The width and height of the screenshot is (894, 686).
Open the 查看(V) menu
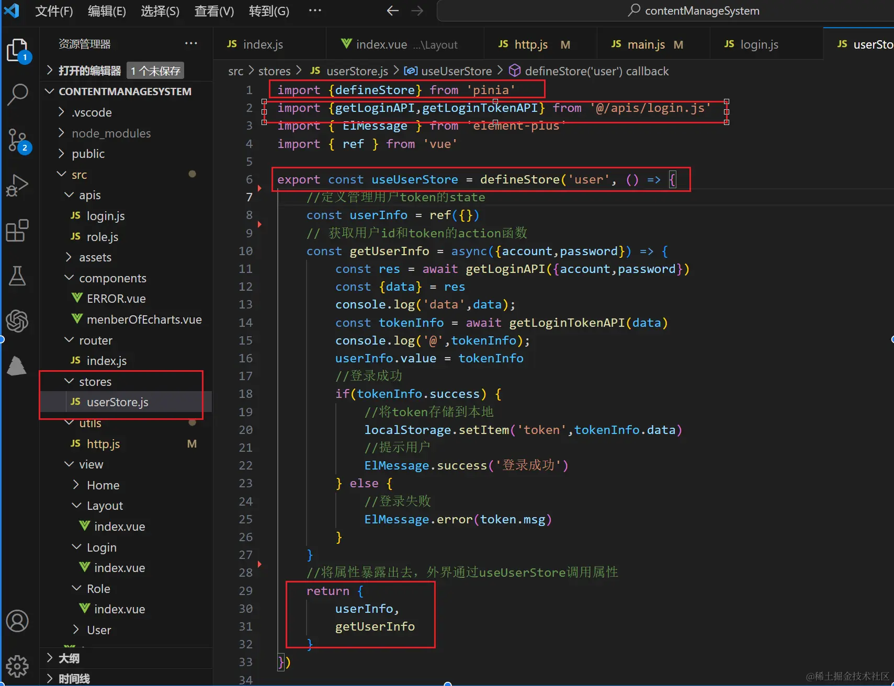point(214,11)
